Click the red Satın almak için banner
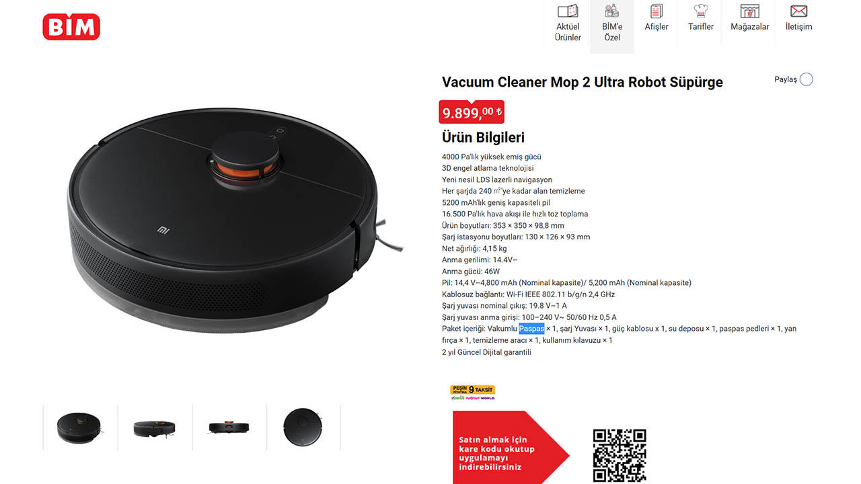The width and height of the screenshot is (861, 484). (x=511, y=448)
